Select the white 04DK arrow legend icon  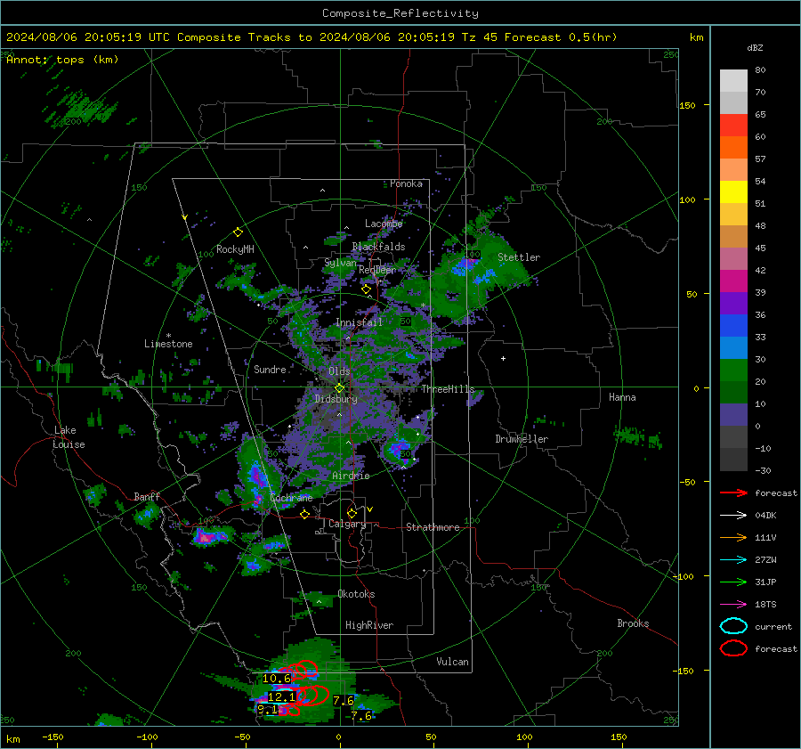pos(733,516)
